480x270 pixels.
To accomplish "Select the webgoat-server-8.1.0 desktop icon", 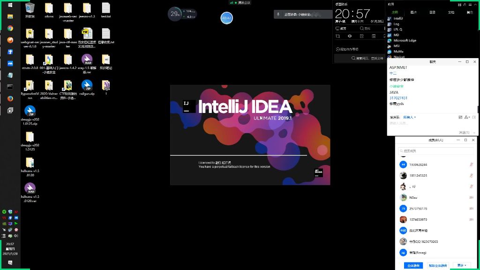I will 30,38.
